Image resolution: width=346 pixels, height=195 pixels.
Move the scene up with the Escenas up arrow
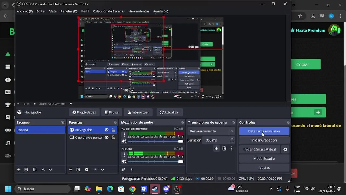click(x=43, y=170)
